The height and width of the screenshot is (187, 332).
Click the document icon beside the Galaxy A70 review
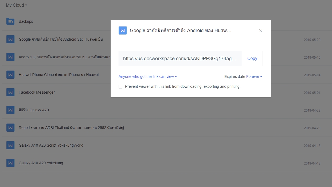[x=10, y=110]
